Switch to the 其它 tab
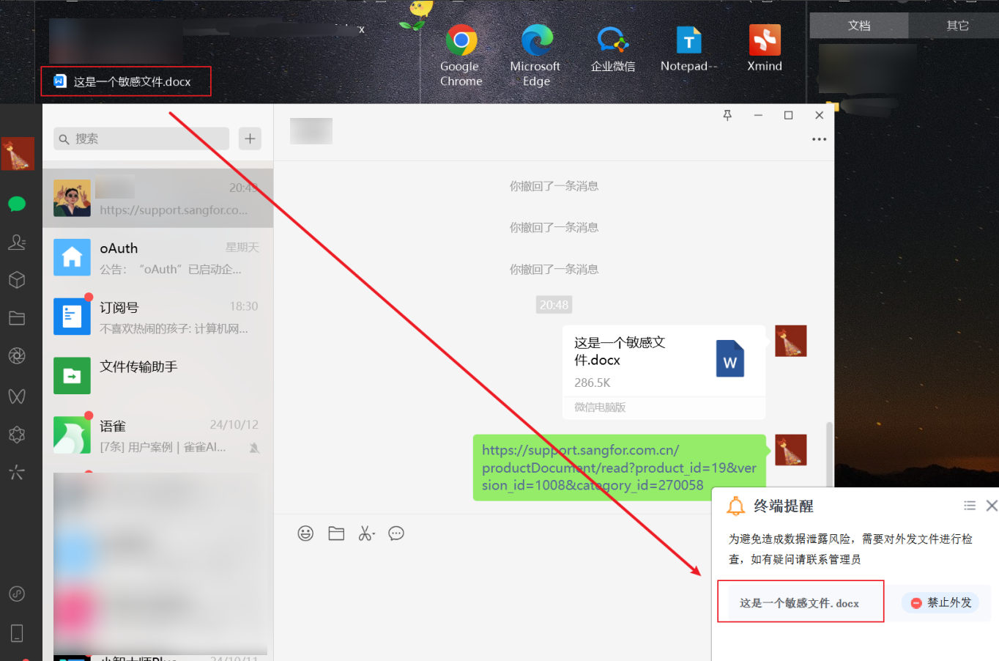The height and width of the screenshot is (661, 999). click(x=957, y=26)
